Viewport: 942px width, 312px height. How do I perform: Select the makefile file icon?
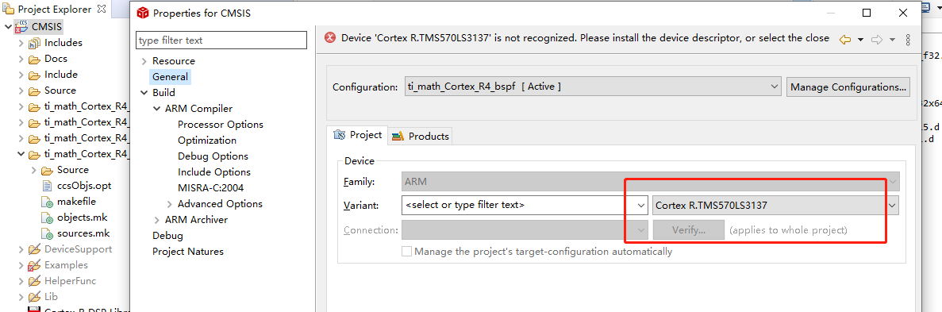[x=47, y=202]
